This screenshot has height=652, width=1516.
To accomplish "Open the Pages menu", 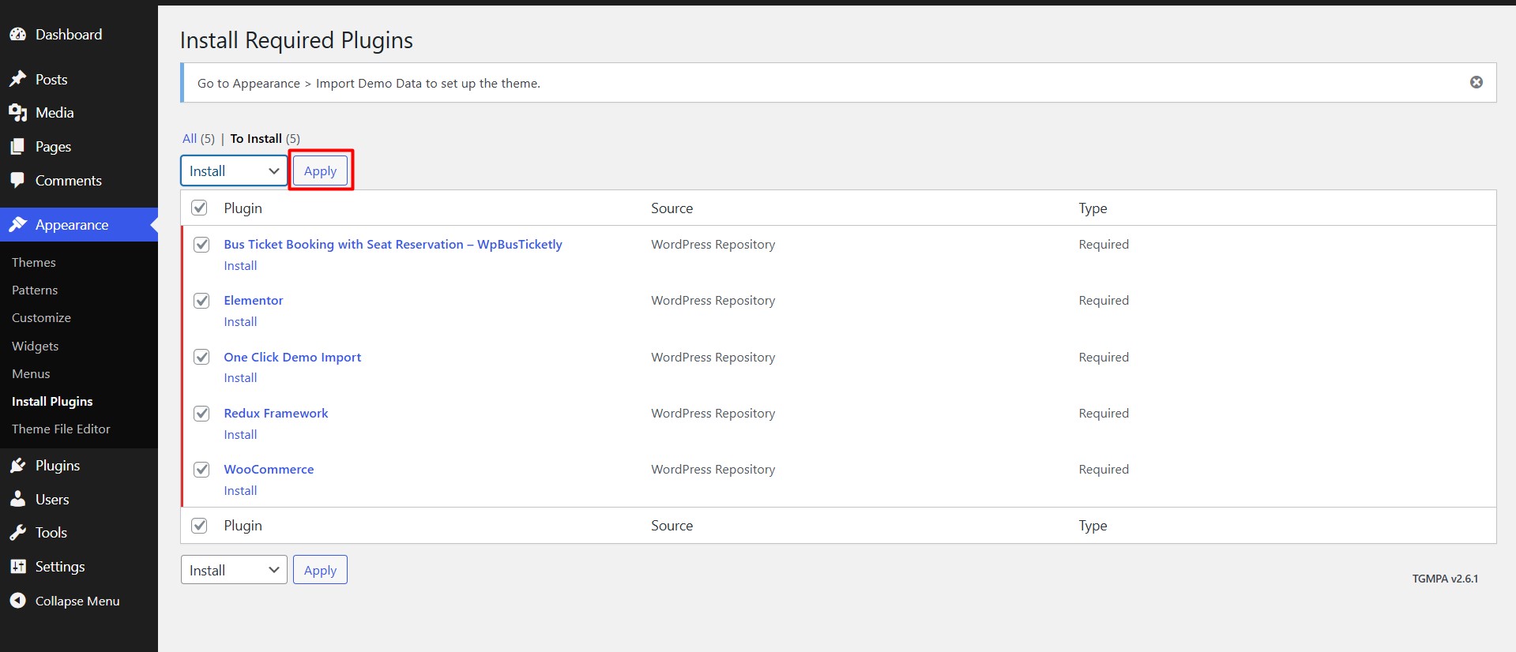I will (x=53, y=147).
